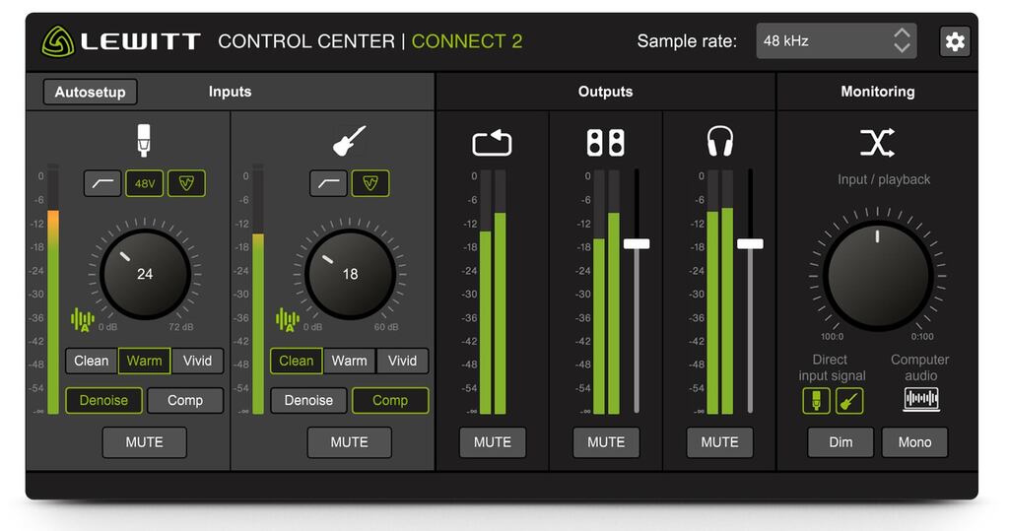Click the monitoring mix shuffle icon

tap(878, 142)
